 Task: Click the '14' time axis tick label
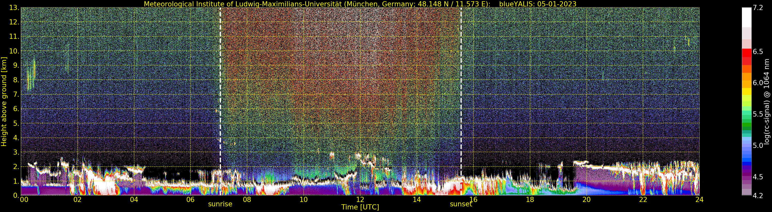point(416,200)
